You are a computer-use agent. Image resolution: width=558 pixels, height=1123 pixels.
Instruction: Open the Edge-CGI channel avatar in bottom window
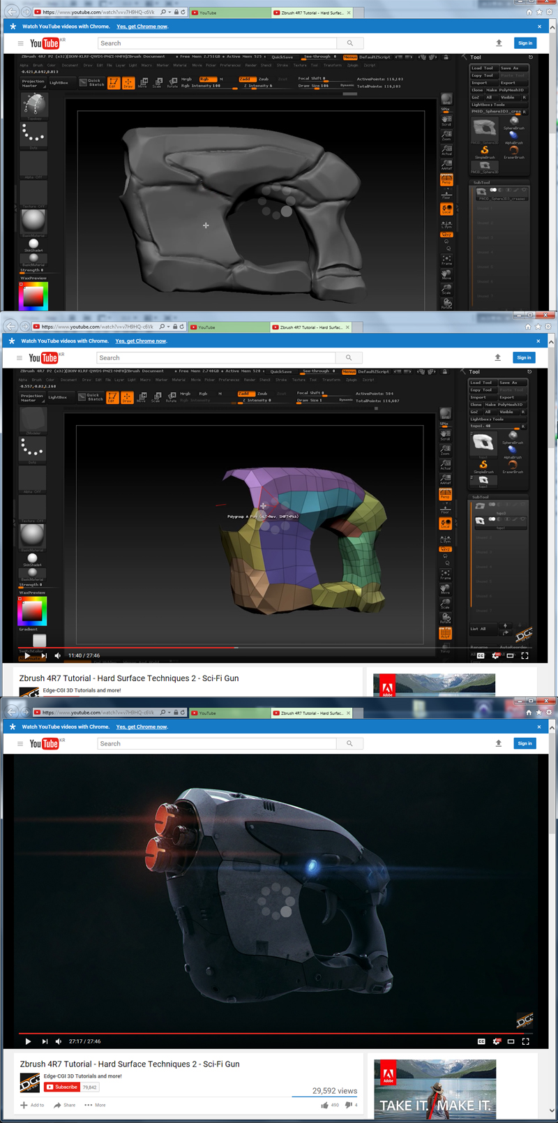(30, 1083)
